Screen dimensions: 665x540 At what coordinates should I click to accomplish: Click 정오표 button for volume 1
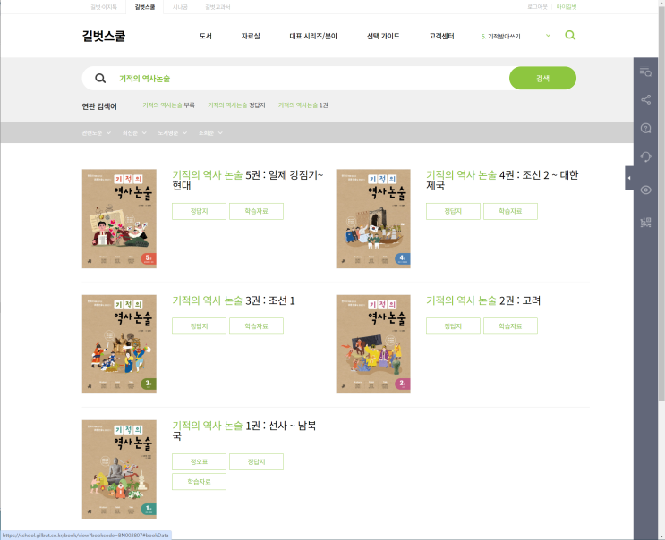click(199, 461)
